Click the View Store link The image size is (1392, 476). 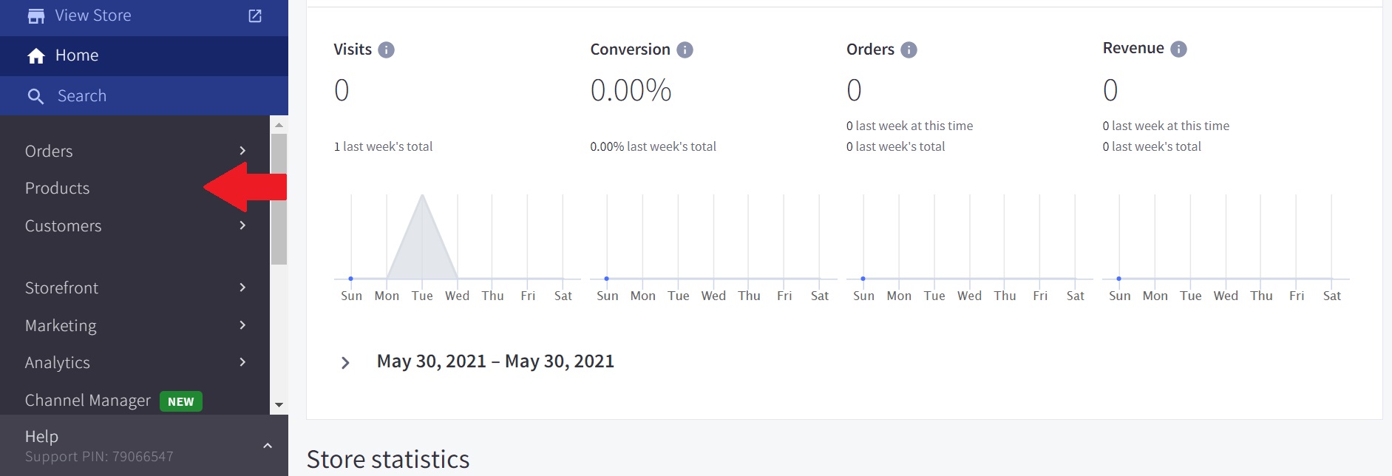(x=93, y=16)
